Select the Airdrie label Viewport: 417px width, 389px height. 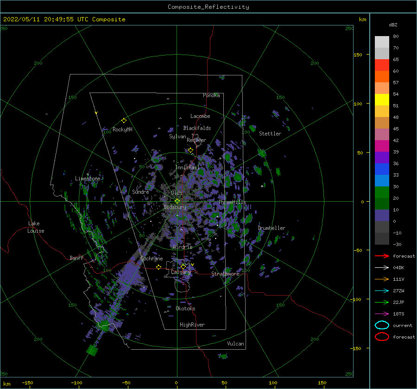[183, 247]
